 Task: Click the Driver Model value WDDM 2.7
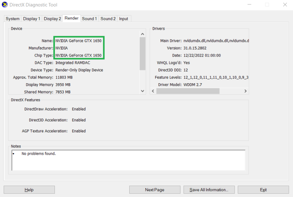click(193, 84)
